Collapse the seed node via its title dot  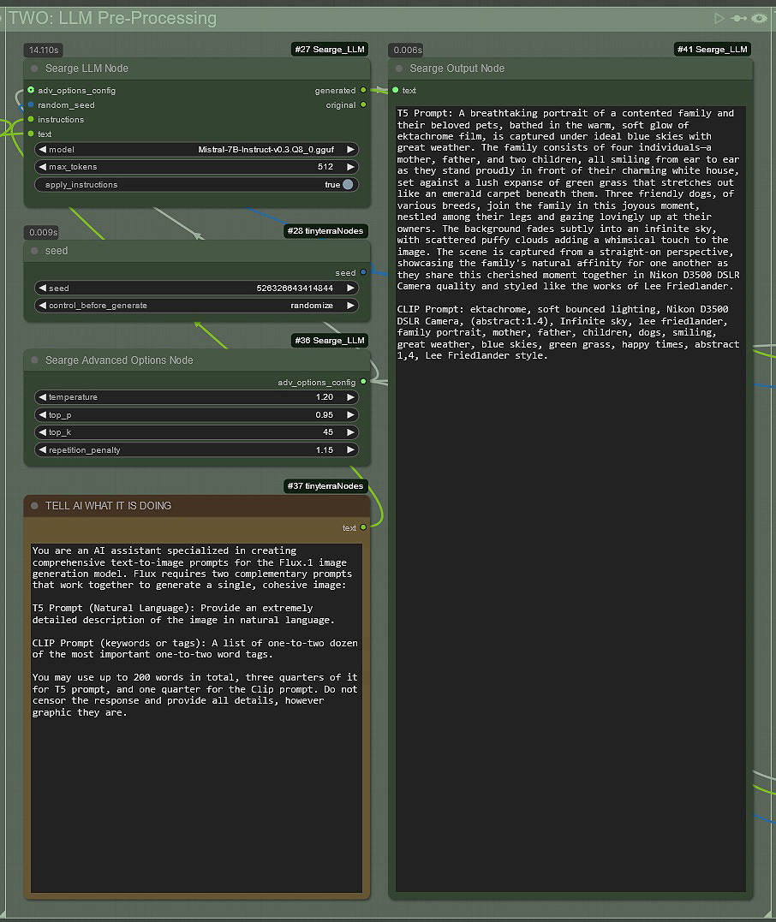click(35, 251)
